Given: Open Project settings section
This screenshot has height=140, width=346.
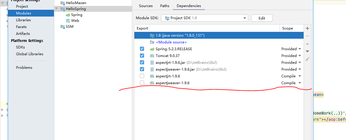Looking at the screenshot, I should click(x=22, y=6).
